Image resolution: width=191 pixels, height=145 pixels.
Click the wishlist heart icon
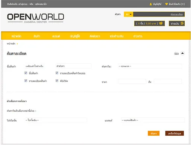coord(166,4)
